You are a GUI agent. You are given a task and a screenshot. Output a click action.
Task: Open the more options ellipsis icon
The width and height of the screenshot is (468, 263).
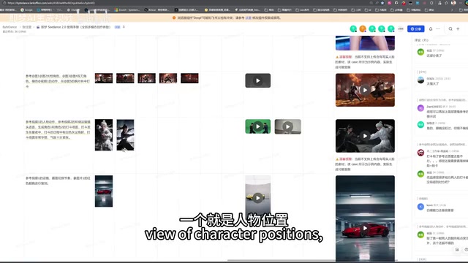click(438, 29)
